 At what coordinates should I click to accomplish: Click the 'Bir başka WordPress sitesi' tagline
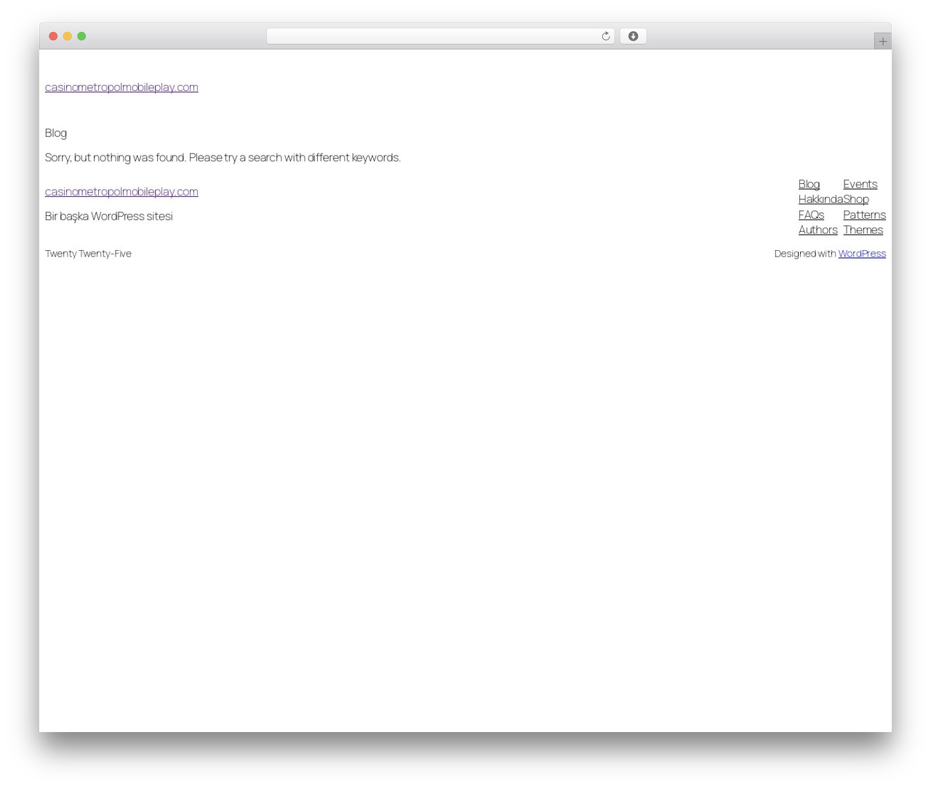[108, 216]
